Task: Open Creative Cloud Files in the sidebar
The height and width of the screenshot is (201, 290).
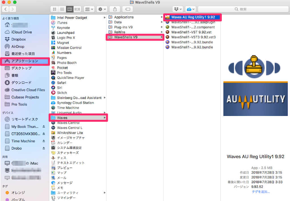Action: point(25,90)
